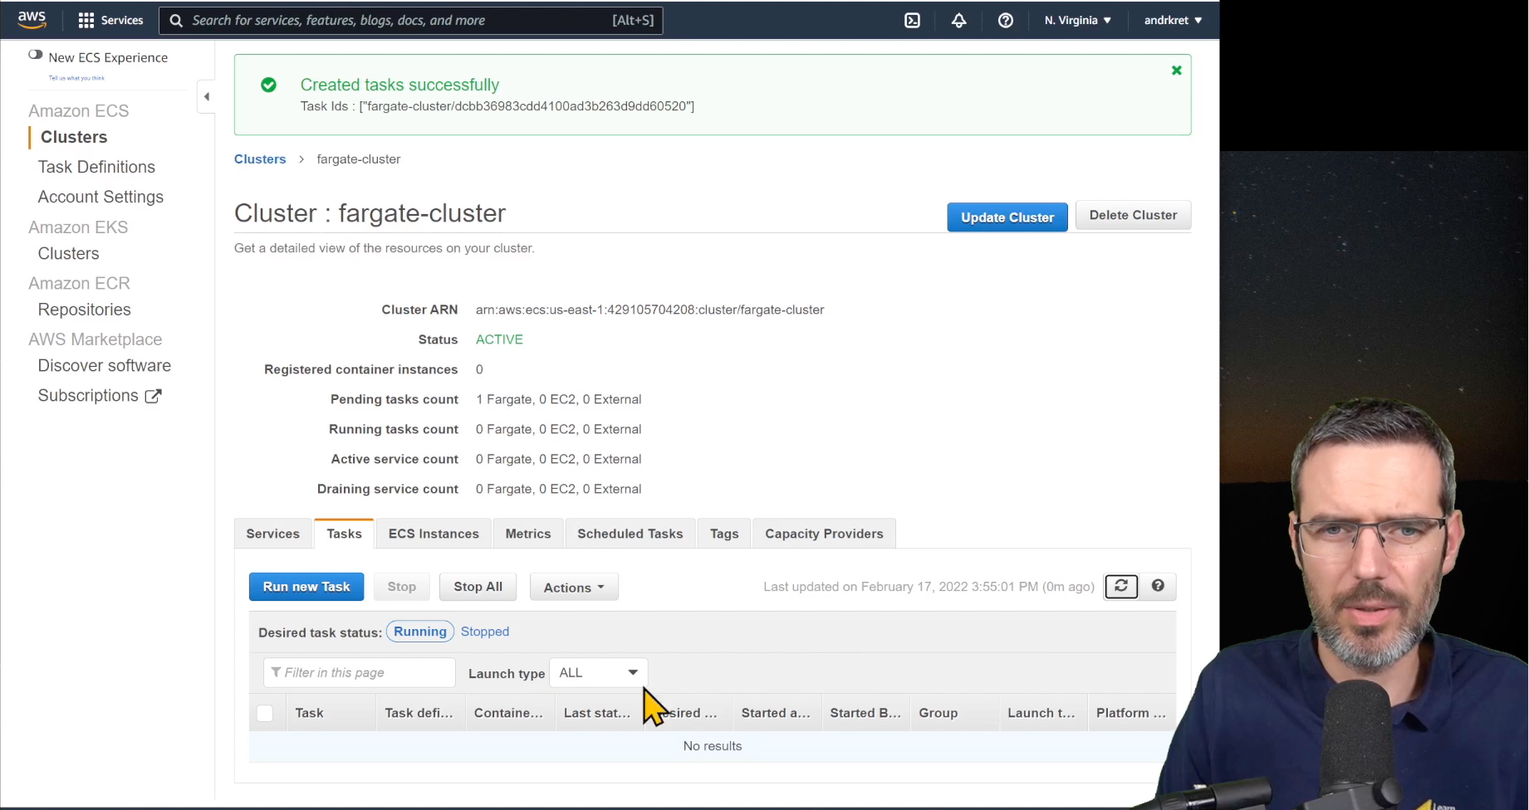Open the Launch type ALL dropdown
1529x810 pixels.
[x=598, y=672]
